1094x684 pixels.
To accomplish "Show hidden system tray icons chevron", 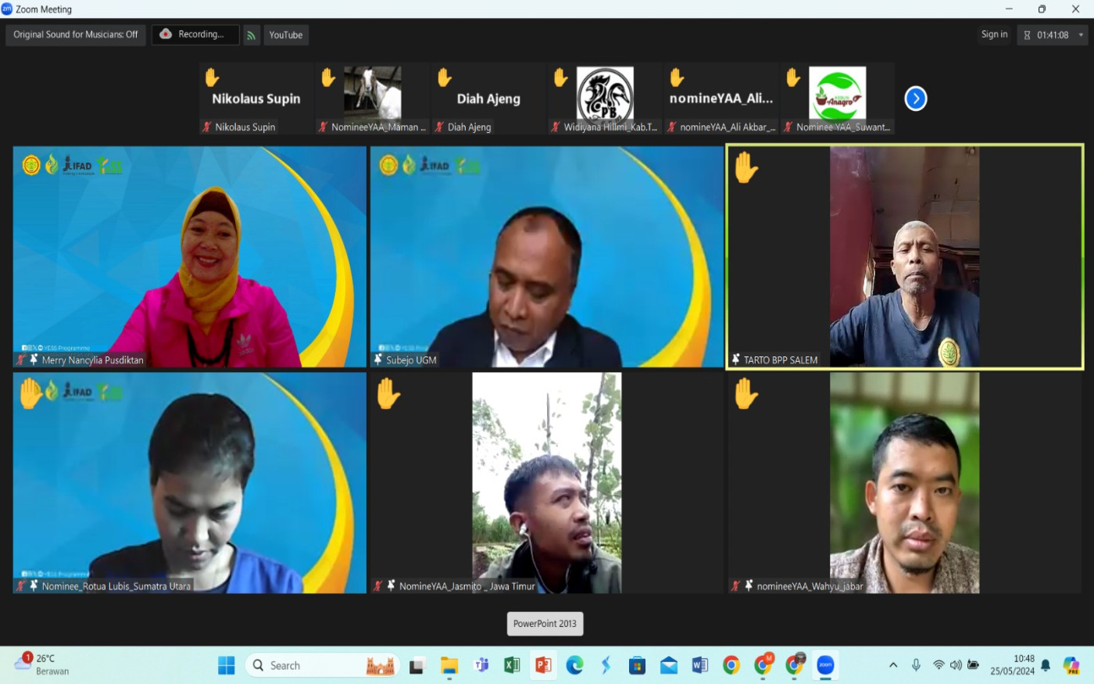I will click(893, 665).
